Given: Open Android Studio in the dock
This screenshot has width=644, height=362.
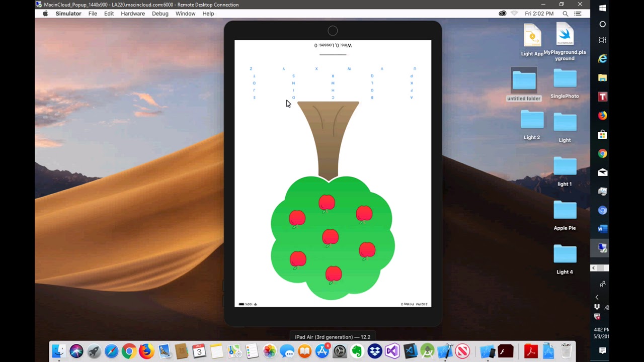Looking at the screenshot, I should 428,351.
